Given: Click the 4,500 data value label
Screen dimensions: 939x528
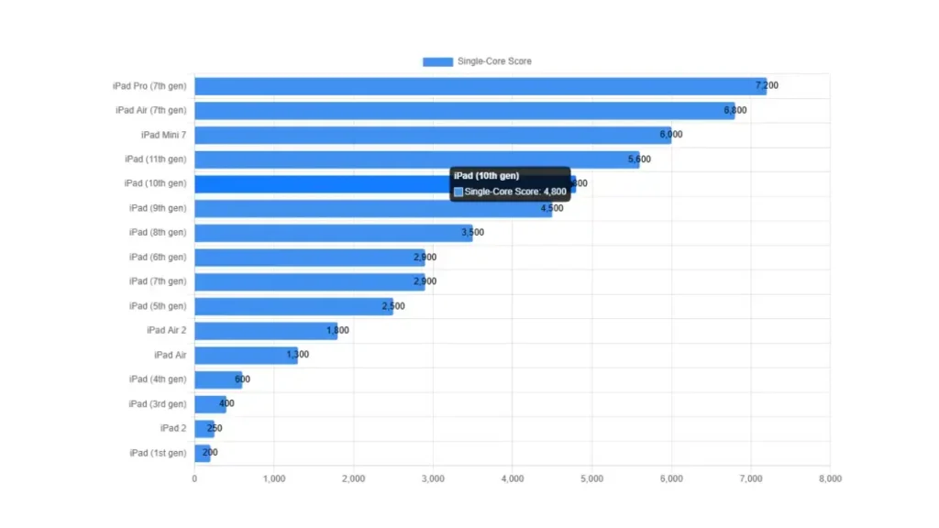Looking at the screenshot, I should pos(552,208).
